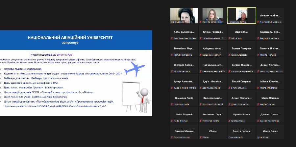Select the large iPhone name in tile
This screenshot has height=147, width=296.
click(213, 131)
